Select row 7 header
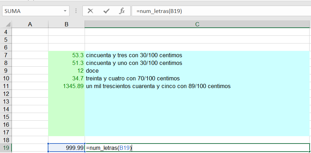 6,55
